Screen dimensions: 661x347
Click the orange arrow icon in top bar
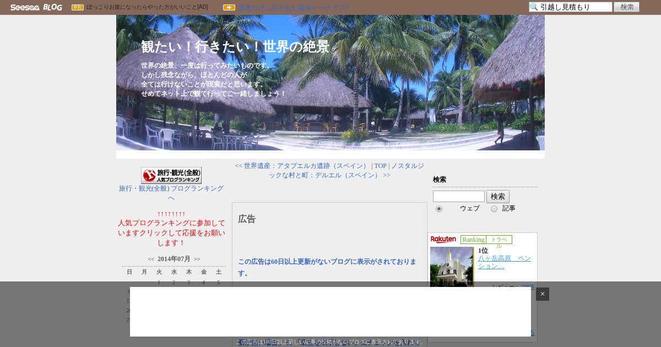point(229,7)
